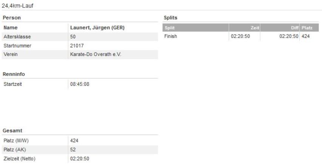Click the Platz (M/W) value in Gesamt

[x=75, y=141]
